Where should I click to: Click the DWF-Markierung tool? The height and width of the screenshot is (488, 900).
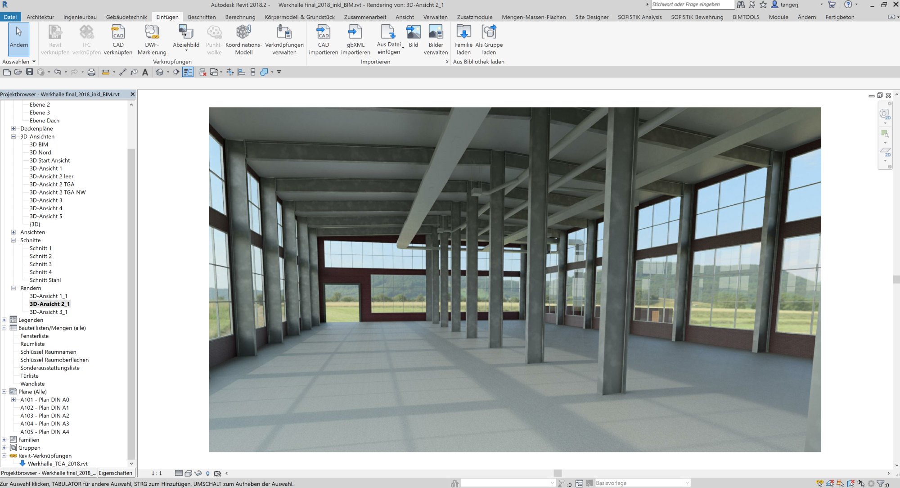[152, 39]
